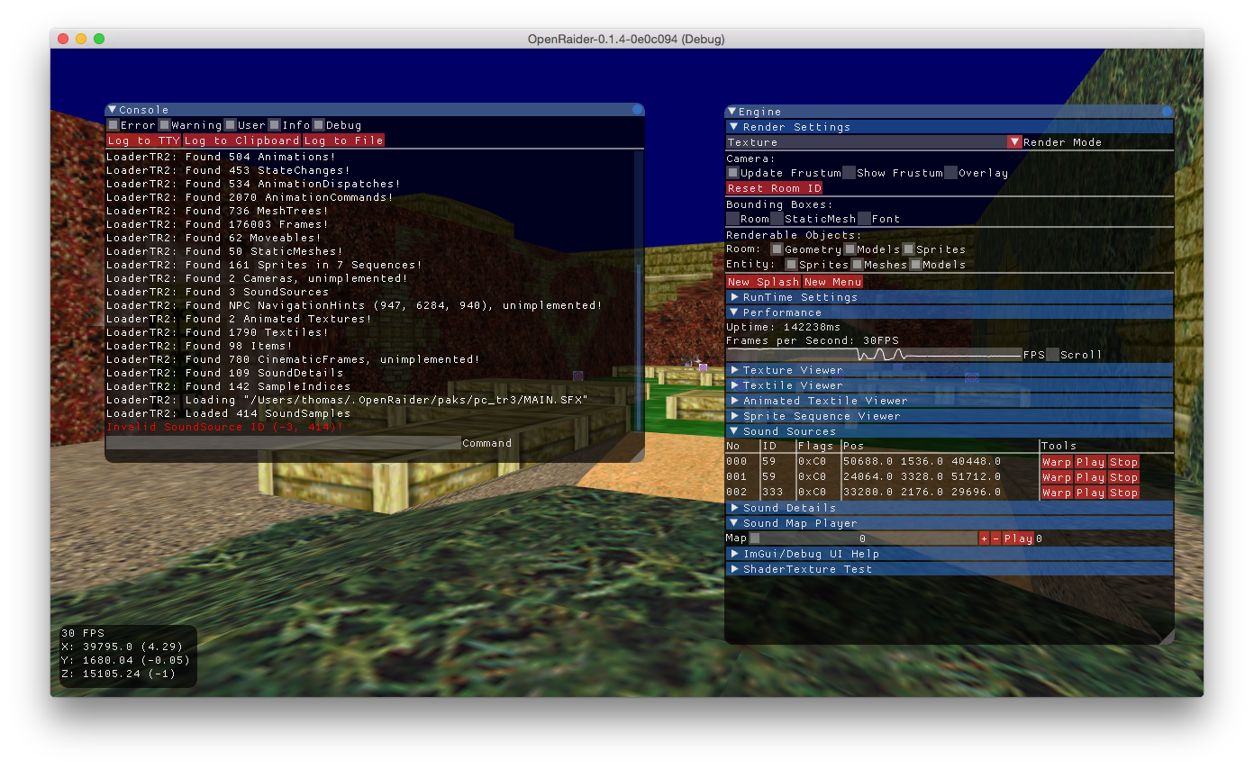Click the New Splash button
Image resolution: width=1254 pixels, height=769 pixels.
763,282
